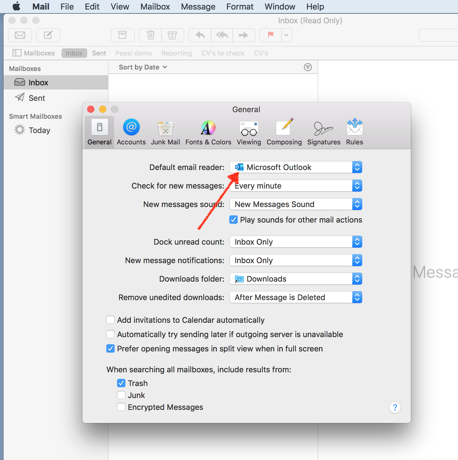The height and width of the screenshot is (460, 458).
Task: Click the Junk mail toolbar icon
Action: point(173,35)
